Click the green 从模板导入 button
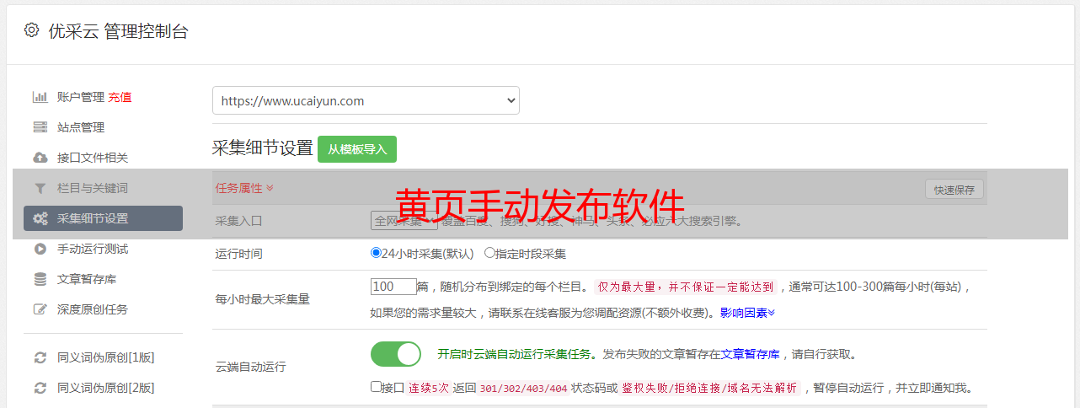Viewport: 1080px width, 408px height. tap(357, 149)
